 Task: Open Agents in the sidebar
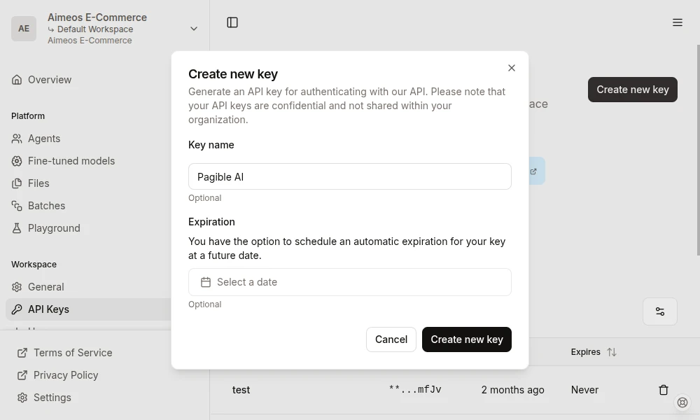(44, 139)
